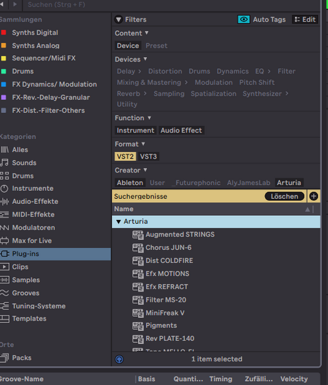Open the Alles category icon

coord(5,150)
